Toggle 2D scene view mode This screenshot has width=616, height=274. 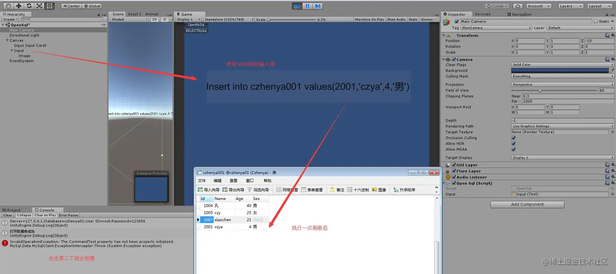click(154, 19)
